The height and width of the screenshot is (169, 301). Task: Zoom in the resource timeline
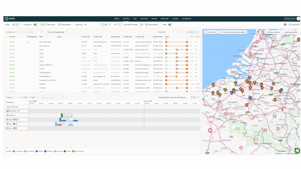tap(195, 97)
